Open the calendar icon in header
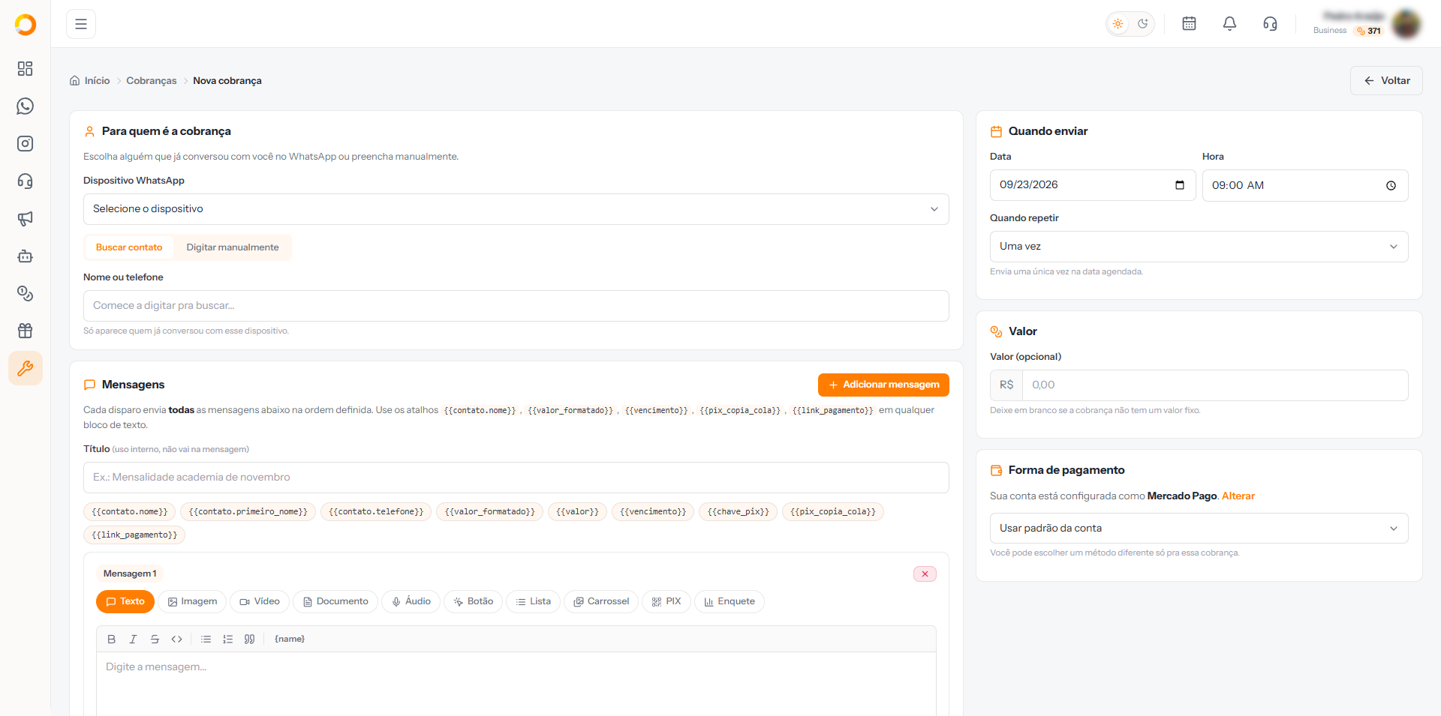 tap(1190, 24)
